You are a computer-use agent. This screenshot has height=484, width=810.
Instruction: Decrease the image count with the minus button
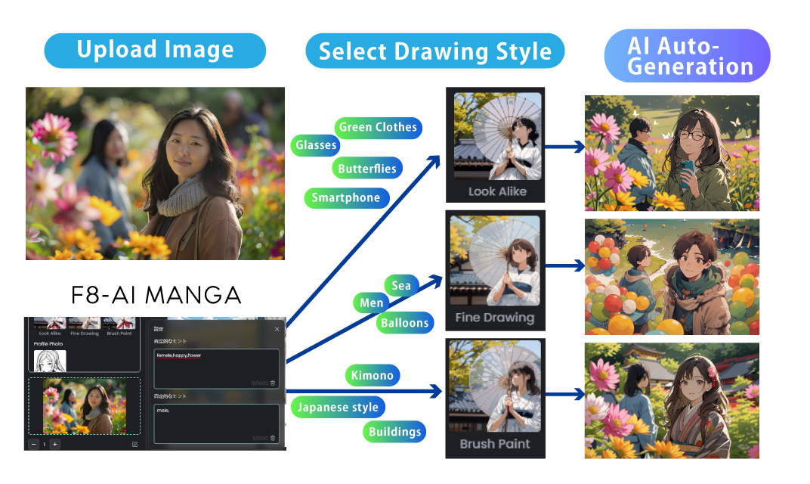click(x=33, y=444)
